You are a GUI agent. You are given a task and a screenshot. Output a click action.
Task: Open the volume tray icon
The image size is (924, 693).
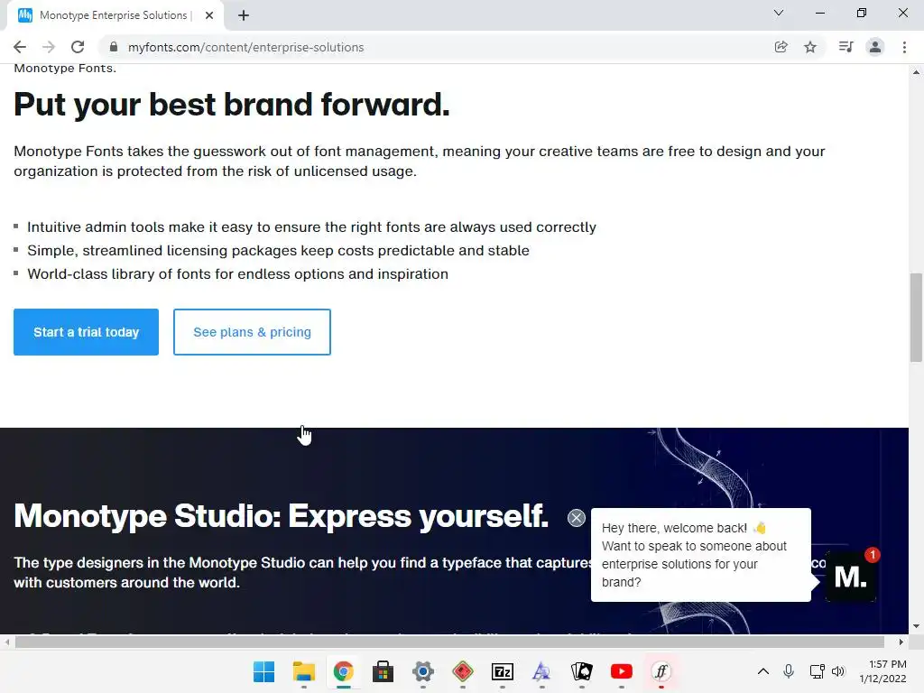(838, 671)
